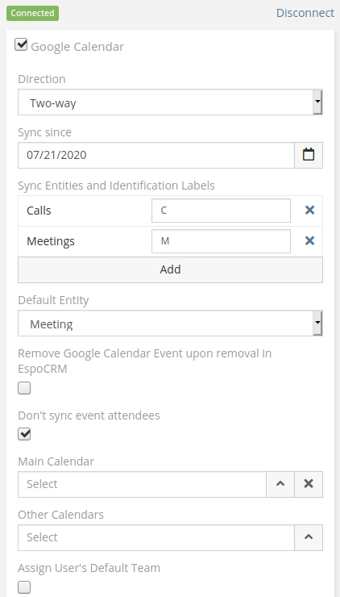340x597 pixels.
Task: Open the Sync since calendar picker icon
Action: coord(309,155)
